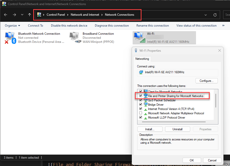
Task: Click OK in Wi-Fi Properties
Action: [x=192, y=160]
